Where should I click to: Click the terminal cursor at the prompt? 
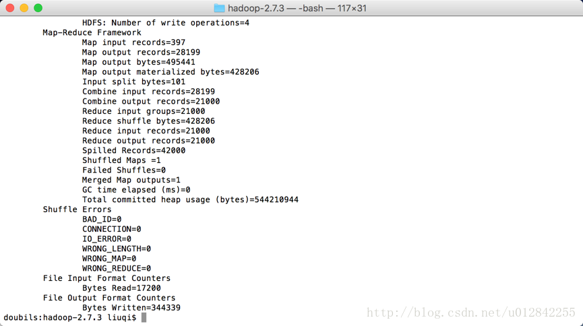144,317
